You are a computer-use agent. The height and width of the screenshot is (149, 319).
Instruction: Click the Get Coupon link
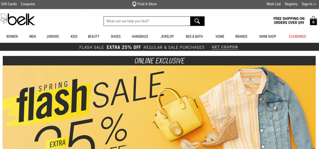coord(225,47)
